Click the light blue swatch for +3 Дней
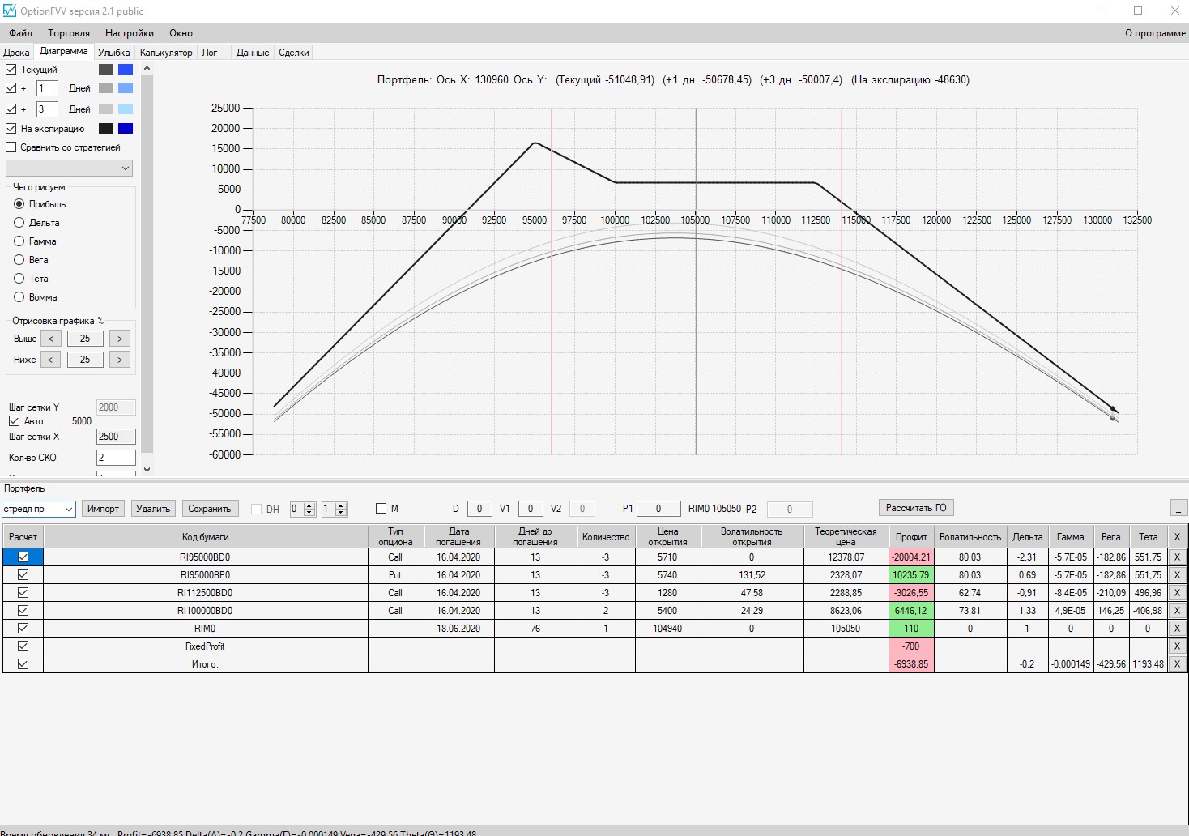Viewport: 1189px width, 836px height. (x=126, y=109)
